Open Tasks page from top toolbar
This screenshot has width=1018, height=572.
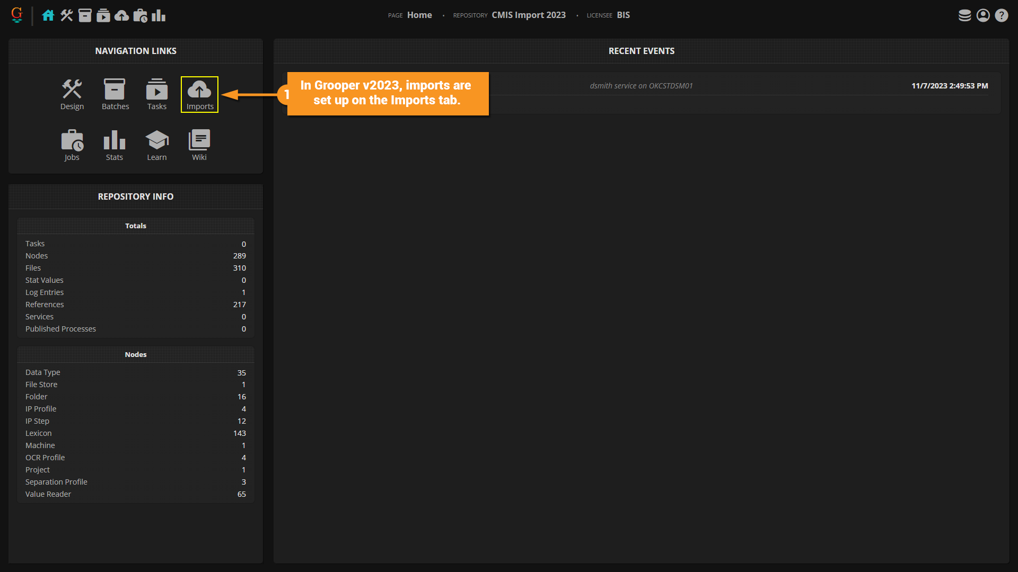point(103,15)
